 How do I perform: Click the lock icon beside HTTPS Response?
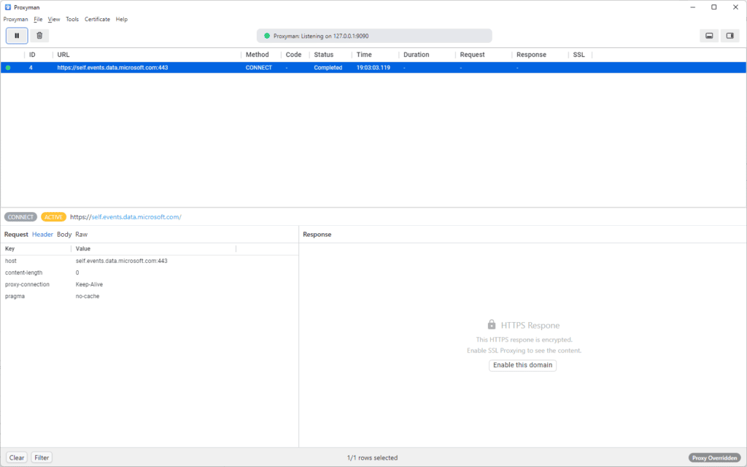tap(492, 325)
